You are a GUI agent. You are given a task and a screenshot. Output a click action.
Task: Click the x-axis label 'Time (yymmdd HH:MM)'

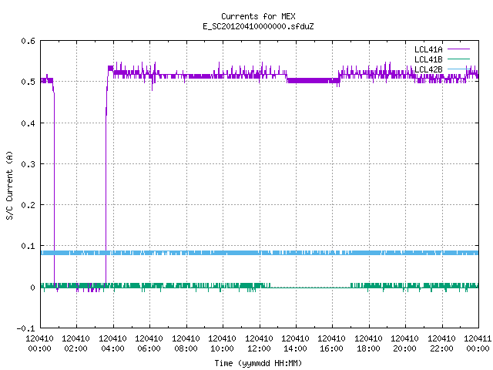point(258,363)
